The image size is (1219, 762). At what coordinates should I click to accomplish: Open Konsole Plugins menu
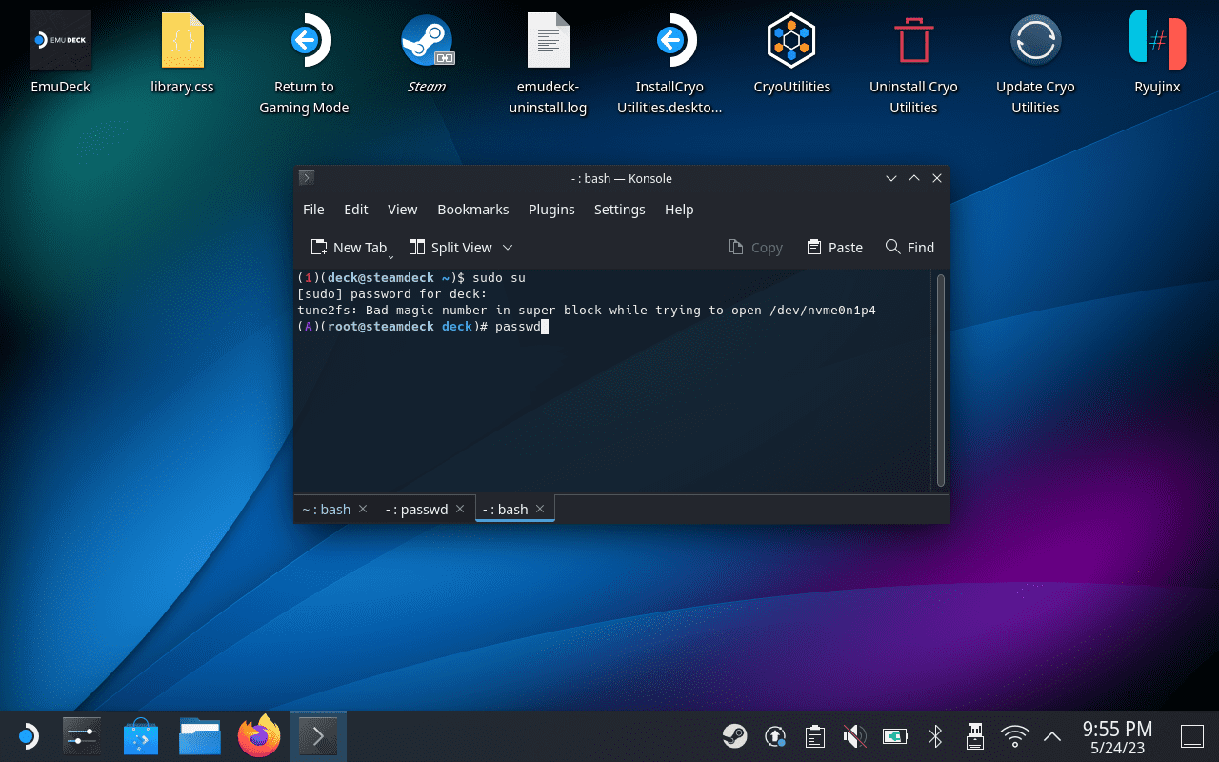tap(551, 210)
